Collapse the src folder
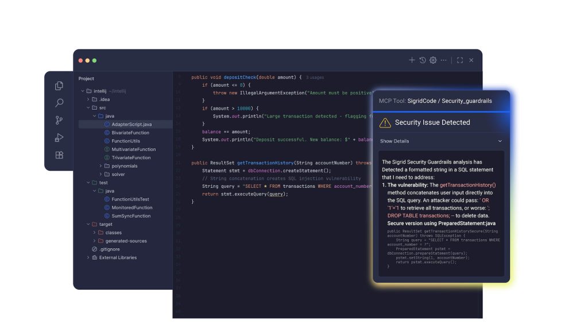This screenshot has width=588, height=331. tap(88, 107)
